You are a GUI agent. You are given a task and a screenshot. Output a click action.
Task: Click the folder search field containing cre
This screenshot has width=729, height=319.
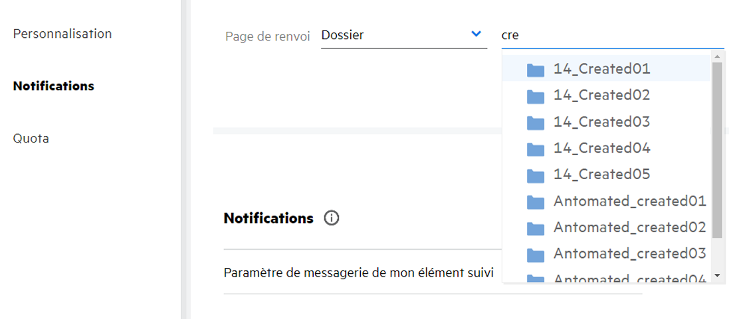click(611, 36)
